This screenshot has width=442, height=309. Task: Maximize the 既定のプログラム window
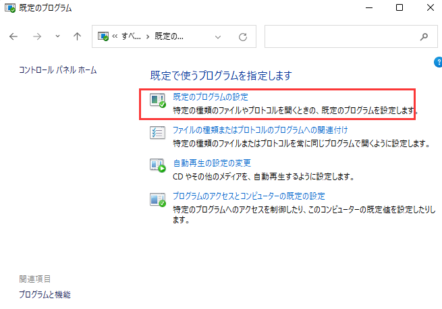click(399, 7)
